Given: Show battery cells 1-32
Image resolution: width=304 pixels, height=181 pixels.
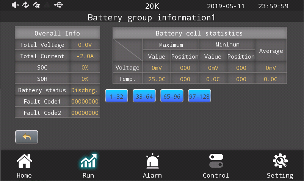Looking at the screenshot, I should [116, 96].
